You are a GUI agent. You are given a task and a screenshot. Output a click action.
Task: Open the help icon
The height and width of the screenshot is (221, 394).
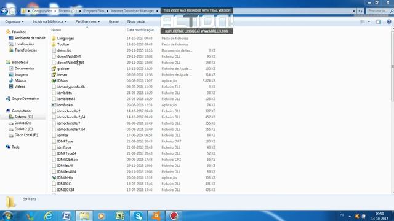[389, 22]
